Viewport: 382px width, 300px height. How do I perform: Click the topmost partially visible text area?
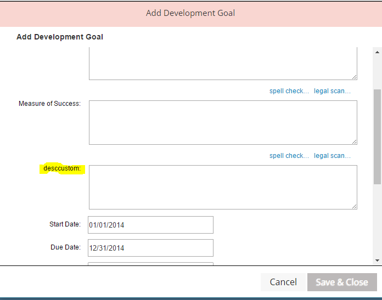223,64
